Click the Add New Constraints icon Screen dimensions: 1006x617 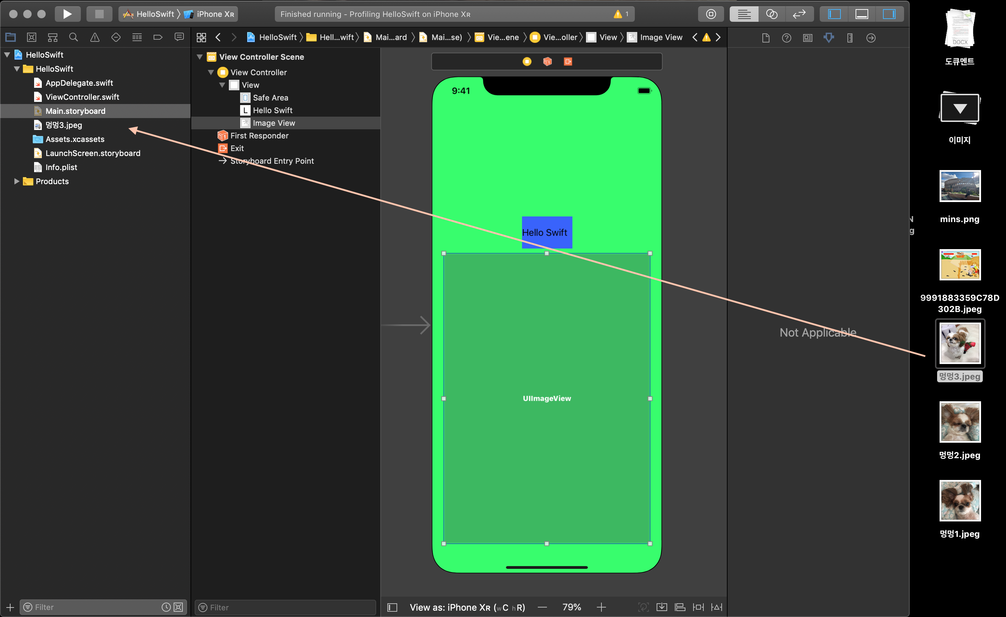698,607
